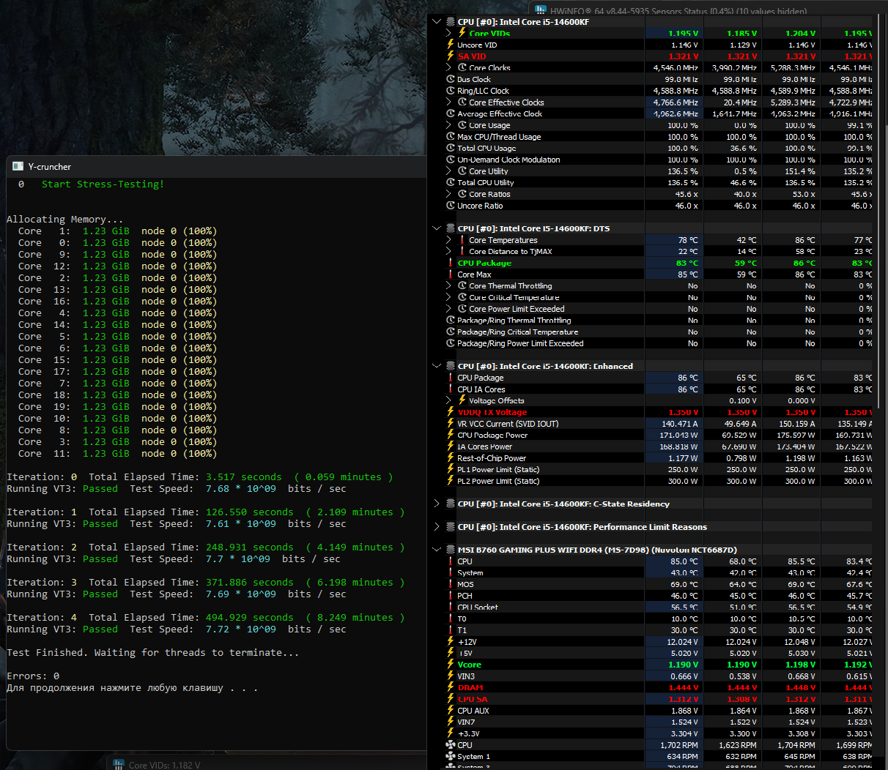The height and width of the screenshot is (770, 888).
Task: Expand the C-State Residency group
Action: pos(437,504)
